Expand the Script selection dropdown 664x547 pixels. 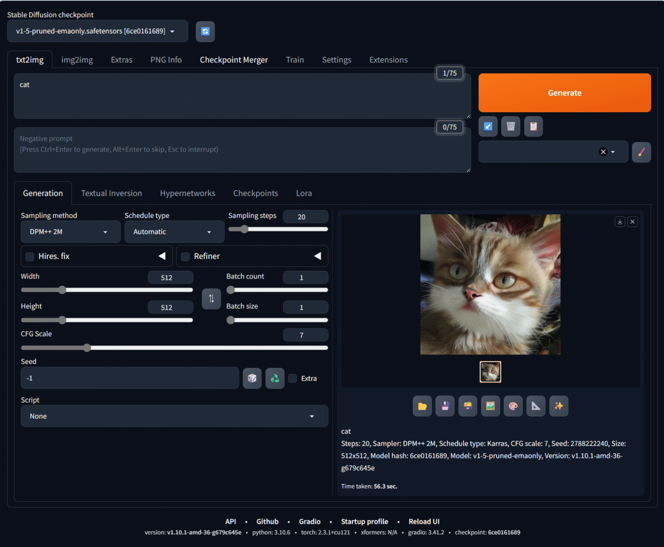click(x=174, y=416)
